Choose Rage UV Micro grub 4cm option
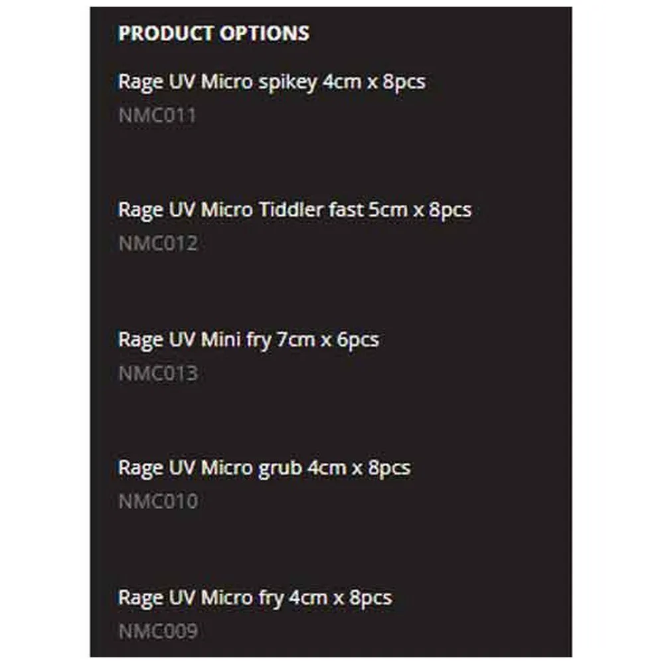The height and width of the screenshot is (664, 664). [x=264, y=467]
